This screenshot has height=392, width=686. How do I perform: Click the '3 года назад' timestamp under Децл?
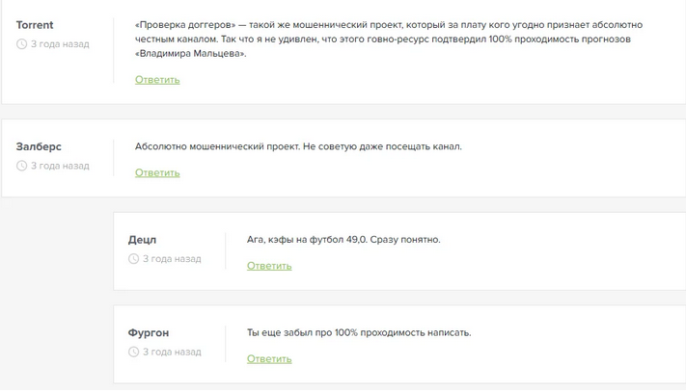pyautogui.click(x=172, y=259)
